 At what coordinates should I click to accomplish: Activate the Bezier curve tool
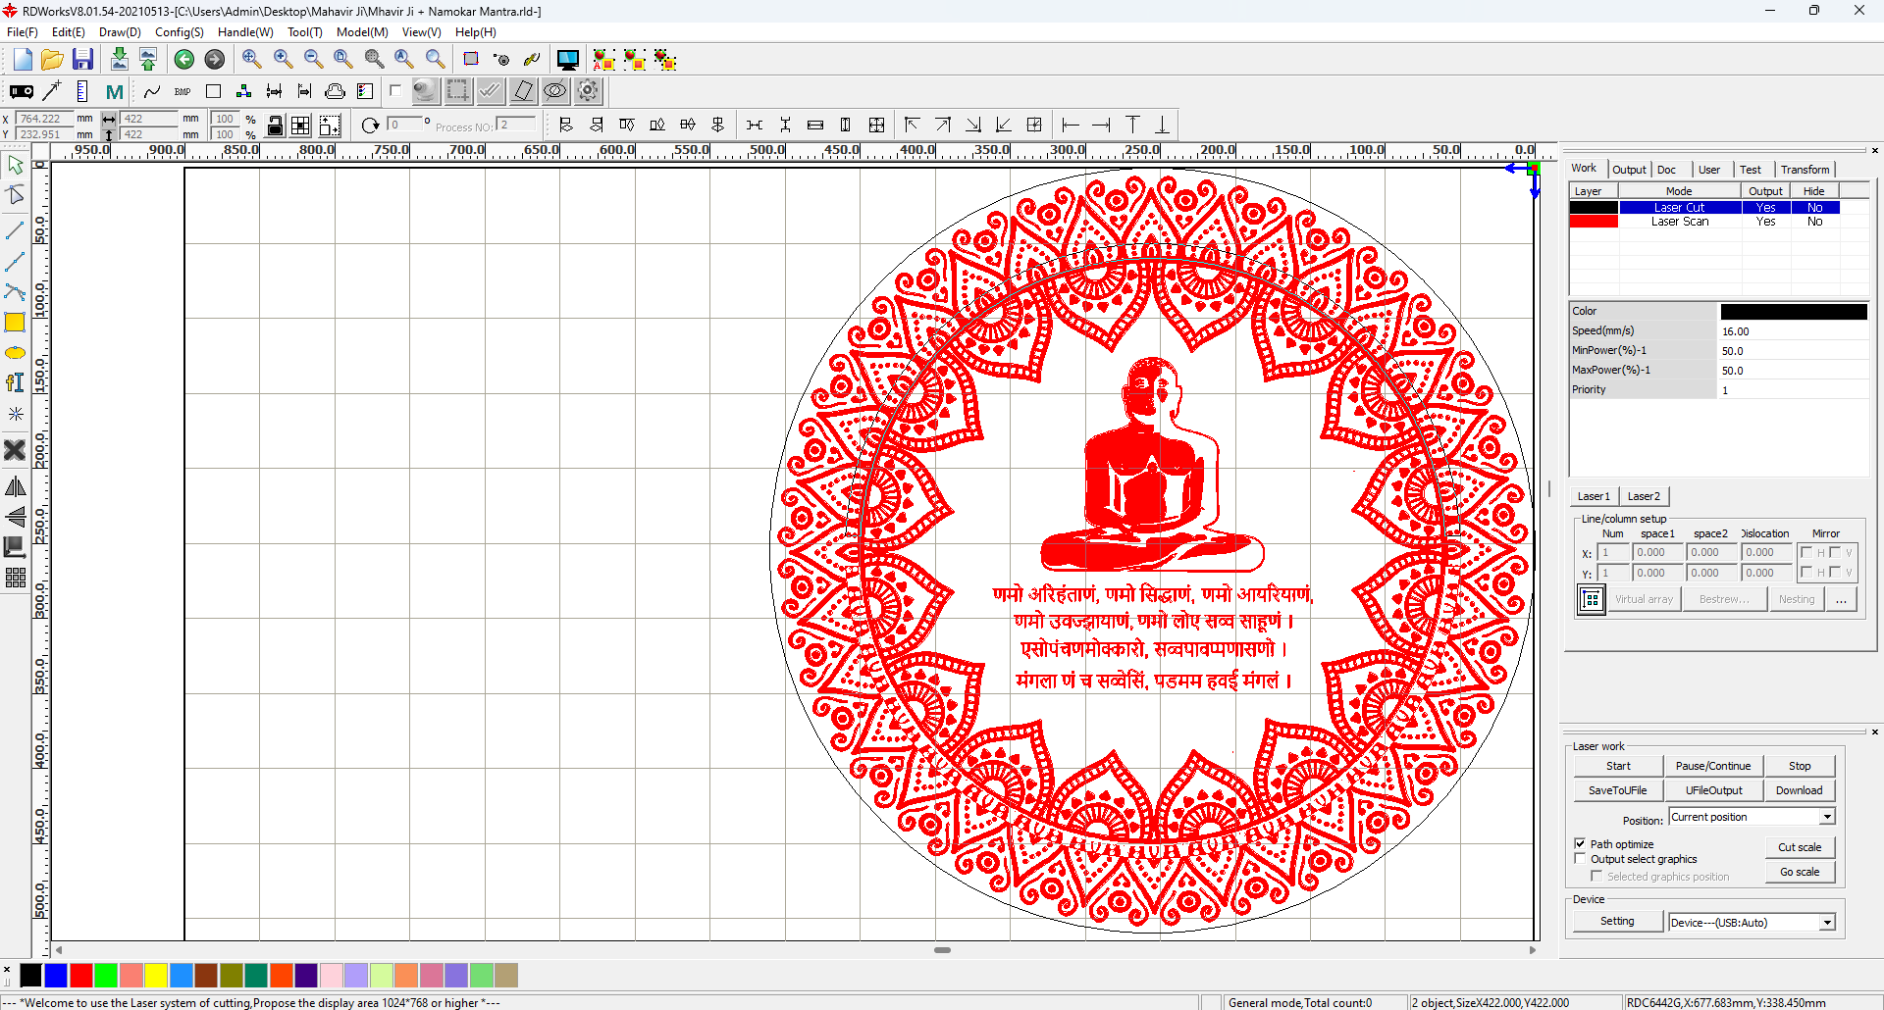[16, 291]
